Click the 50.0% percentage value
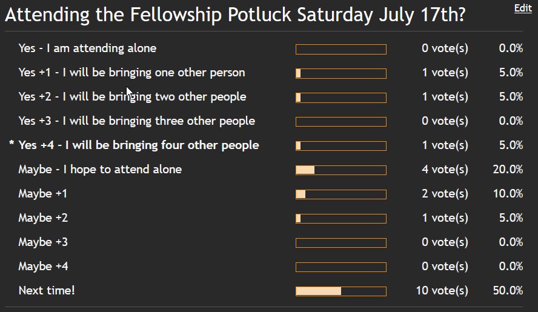Viewport: 538px width, 312px height. 508,291
